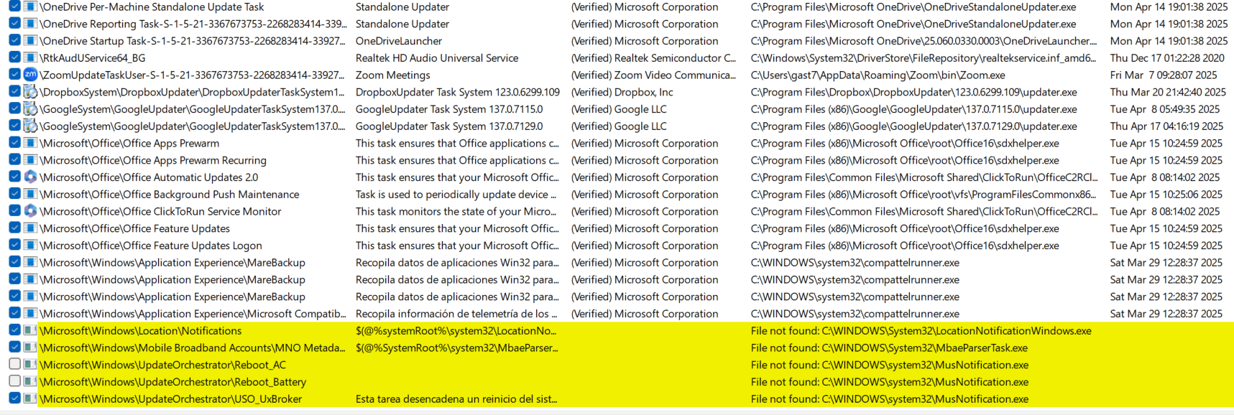Disable Mobile Broadband Accounts MNO checkbox
This screenshot has height=415, width=1234.
point(14,347)
